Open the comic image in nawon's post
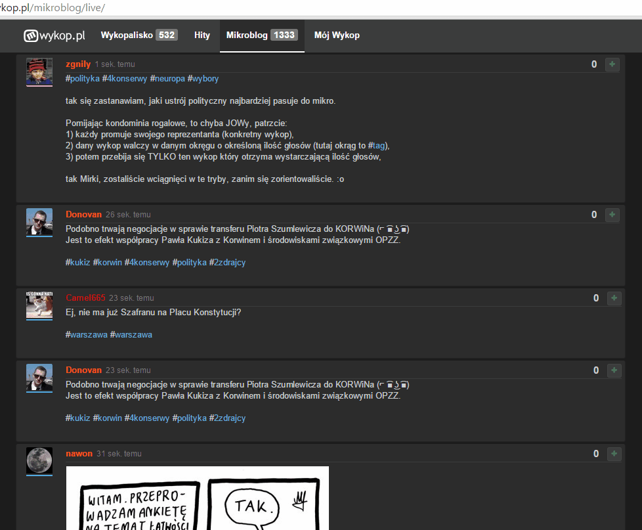 [x=198, y=498]
